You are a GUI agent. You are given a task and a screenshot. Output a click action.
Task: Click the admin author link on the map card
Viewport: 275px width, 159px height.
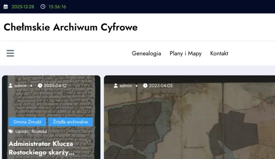click(x=126, y=86)
